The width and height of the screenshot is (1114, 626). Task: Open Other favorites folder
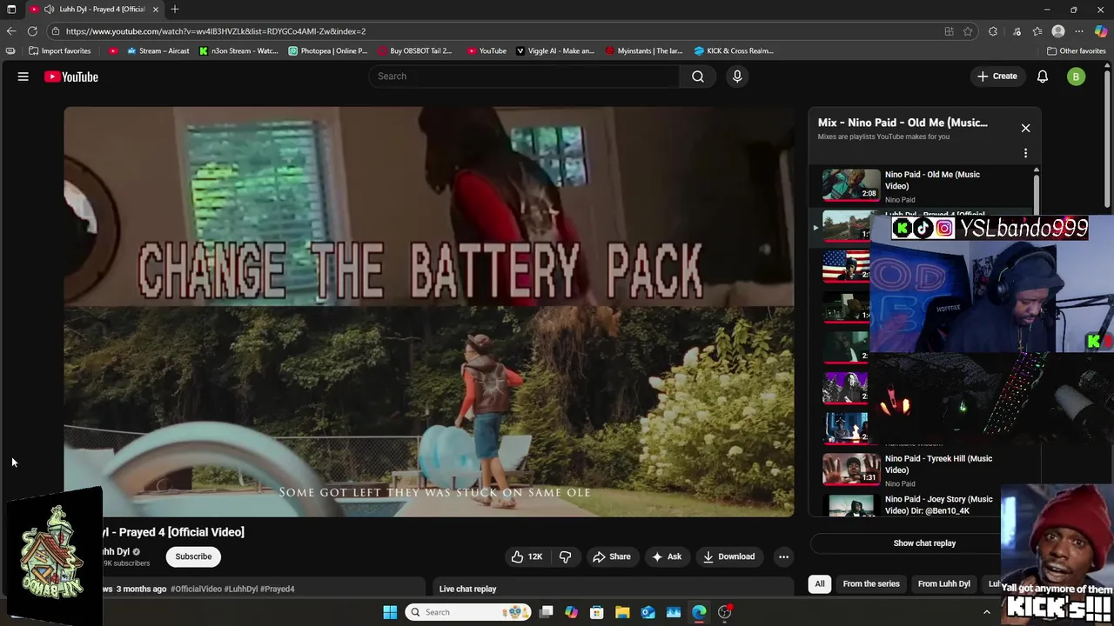pos(1077,50)
